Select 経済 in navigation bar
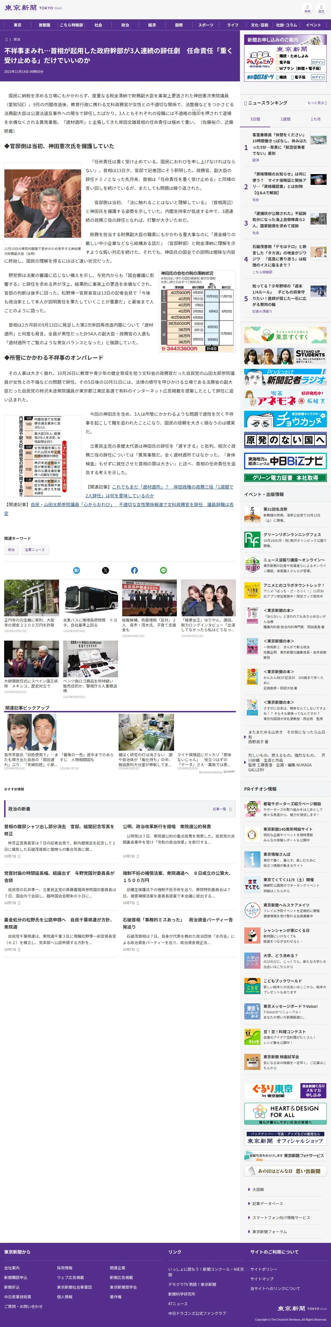This screenshot has width=331, height=1327. tap(152, 25)
